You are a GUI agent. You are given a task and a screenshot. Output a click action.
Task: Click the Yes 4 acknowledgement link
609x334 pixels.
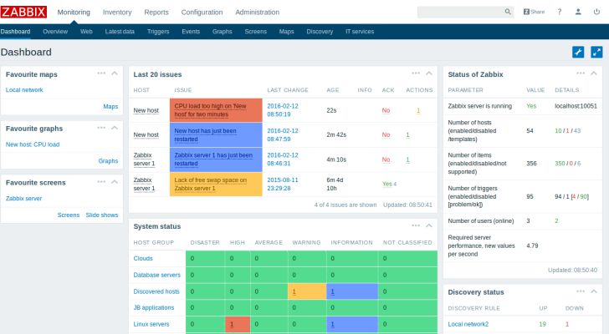coord(389,184)
